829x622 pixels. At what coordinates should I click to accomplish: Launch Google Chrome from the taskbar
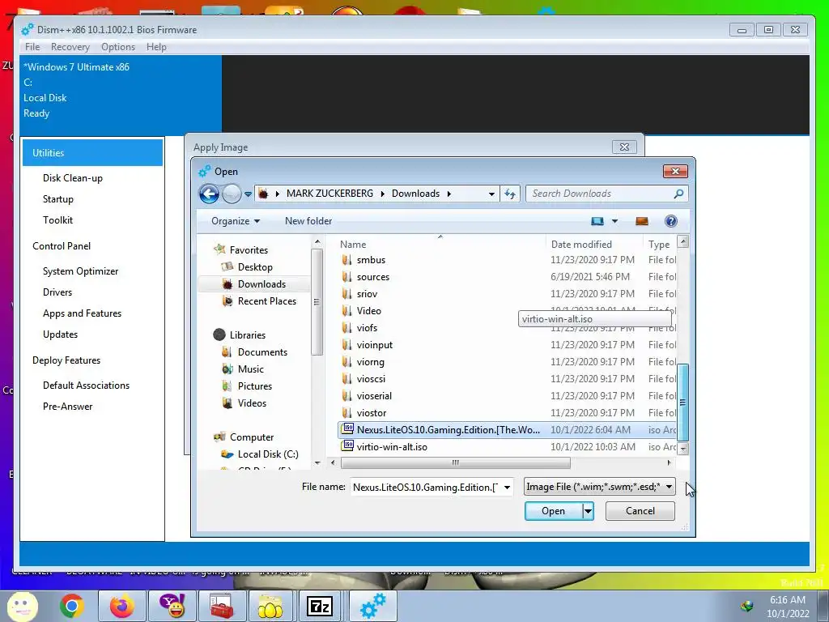72,606
